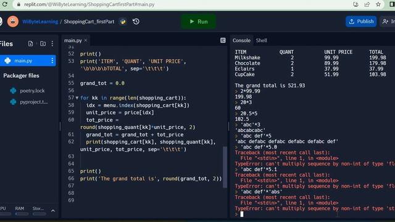Run the program with Run button

[199, 22]
